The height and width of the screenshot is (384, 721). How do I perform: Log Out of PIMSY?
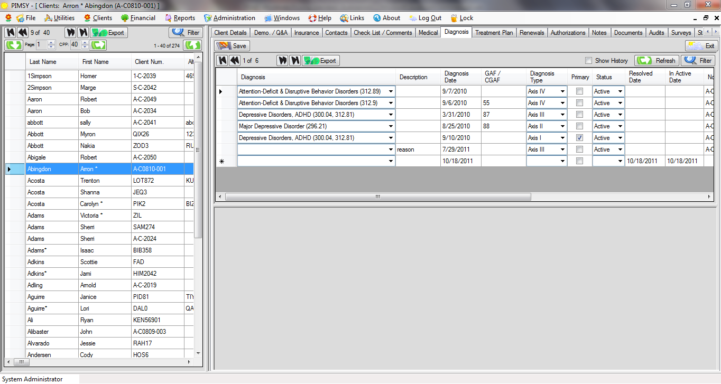426,17
